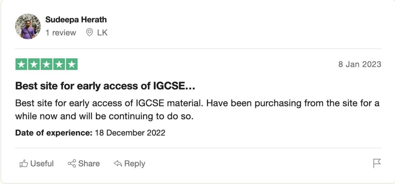This screenshot has height=184, width=395.
Task: Click the thumbs-up icon next to Useful
Action: click(x=24, y=164)
